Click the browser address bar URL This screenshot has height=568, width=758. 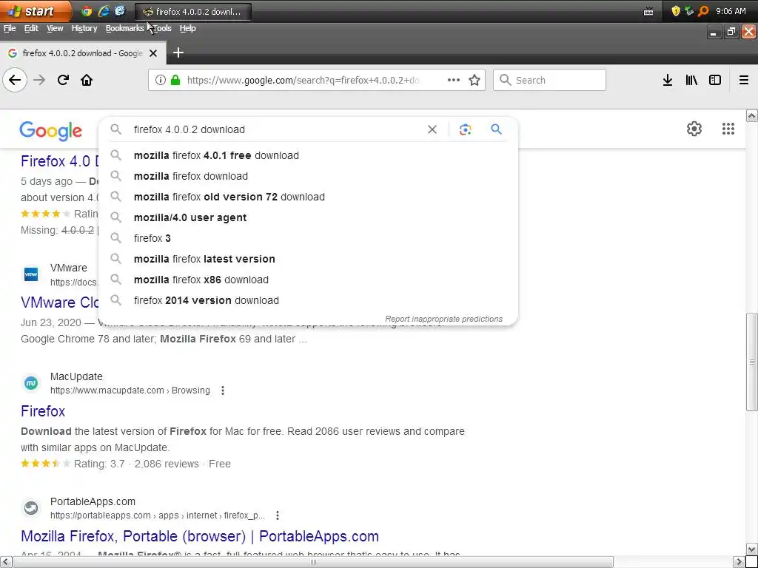(x=303, y=80)
